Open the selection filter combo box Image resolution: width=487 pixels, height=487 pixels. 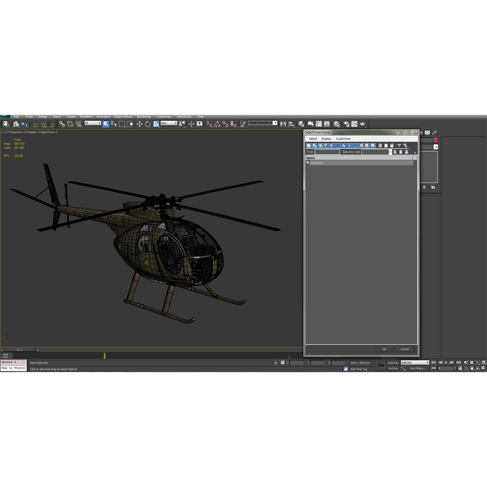93,123
